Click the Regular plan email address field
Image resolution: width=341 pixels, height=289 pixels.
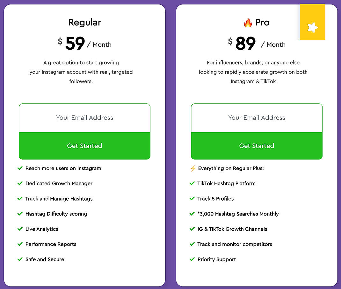point(84,118)
